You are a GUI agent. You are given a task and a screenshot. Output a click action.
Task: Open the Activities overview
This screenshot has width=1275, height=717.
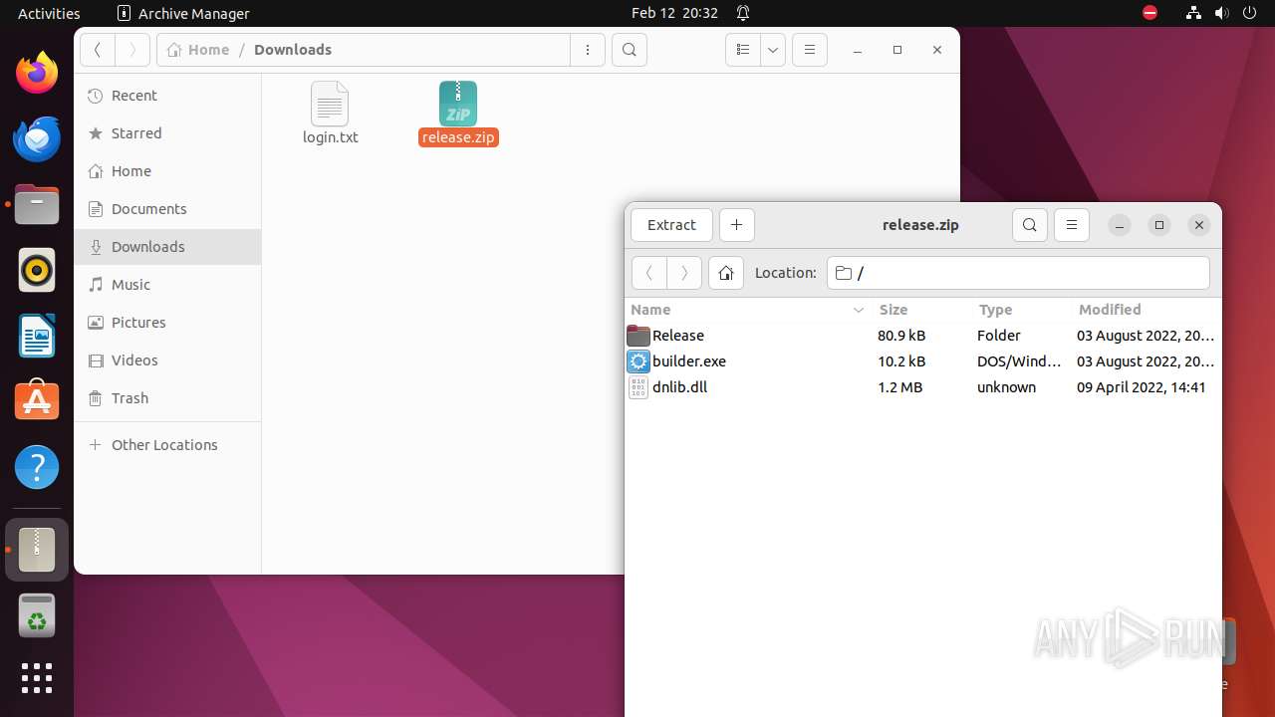(x=49, y=13)
